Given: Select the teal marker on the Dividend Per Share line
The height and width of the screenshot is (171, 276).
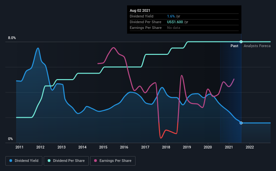Looking at the screenshot, I should click(x=241, y=42).
